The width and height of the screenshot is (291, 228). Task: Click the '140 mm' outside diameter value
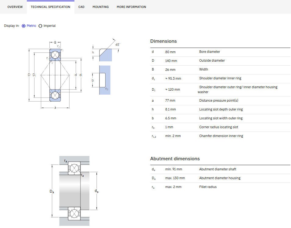coord(171,61)
